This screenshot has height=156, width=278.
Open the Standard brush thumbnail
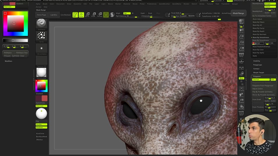(x=41, y=24)
